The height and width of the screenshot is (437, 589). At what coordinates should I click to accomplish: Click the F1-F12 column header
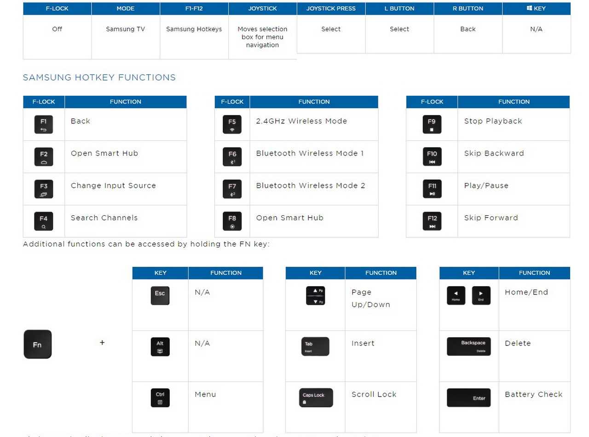click(x=194, y=8)
